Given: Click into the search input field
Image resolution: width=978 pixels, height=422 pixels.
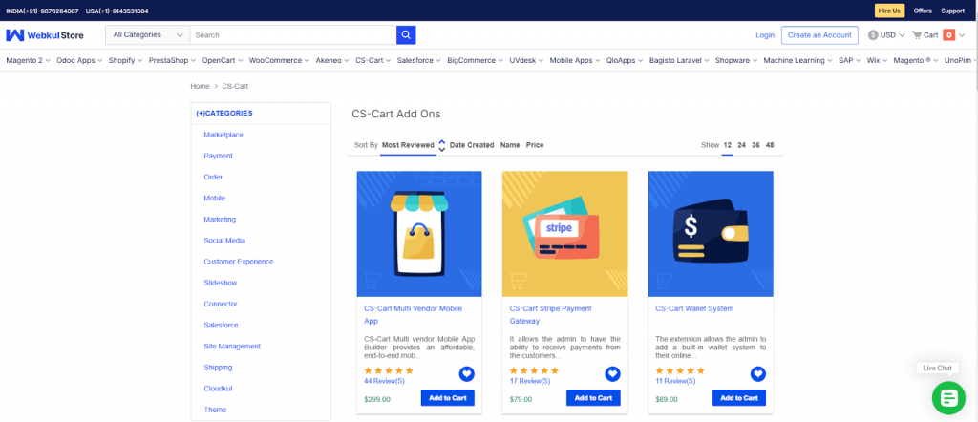Looking at the screenshot, I should (292, 35).
